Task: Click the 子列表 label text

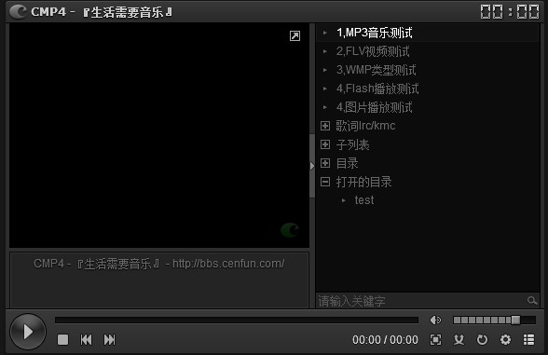Action: coord(352,144)
